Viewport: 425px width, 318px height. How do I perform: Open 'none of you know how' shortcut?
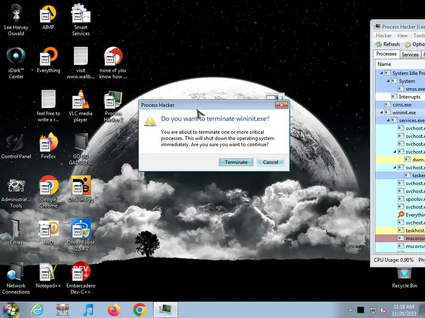pyautogui.click(x=113, y=63)
